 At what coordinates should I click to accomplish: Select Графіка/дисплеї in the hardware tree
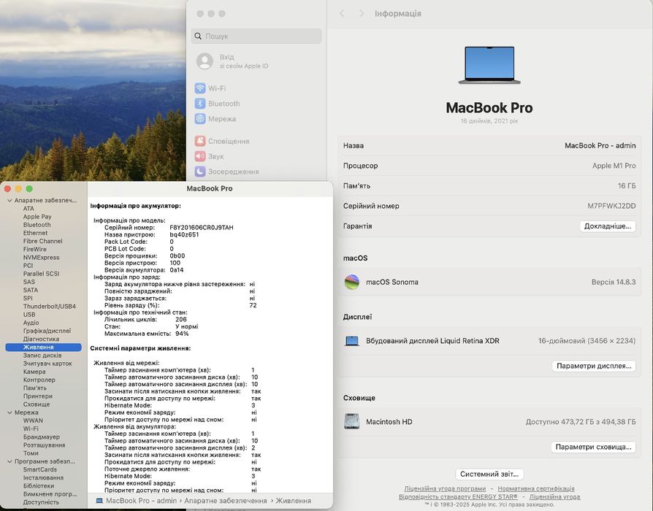click(x=47, y=331)
